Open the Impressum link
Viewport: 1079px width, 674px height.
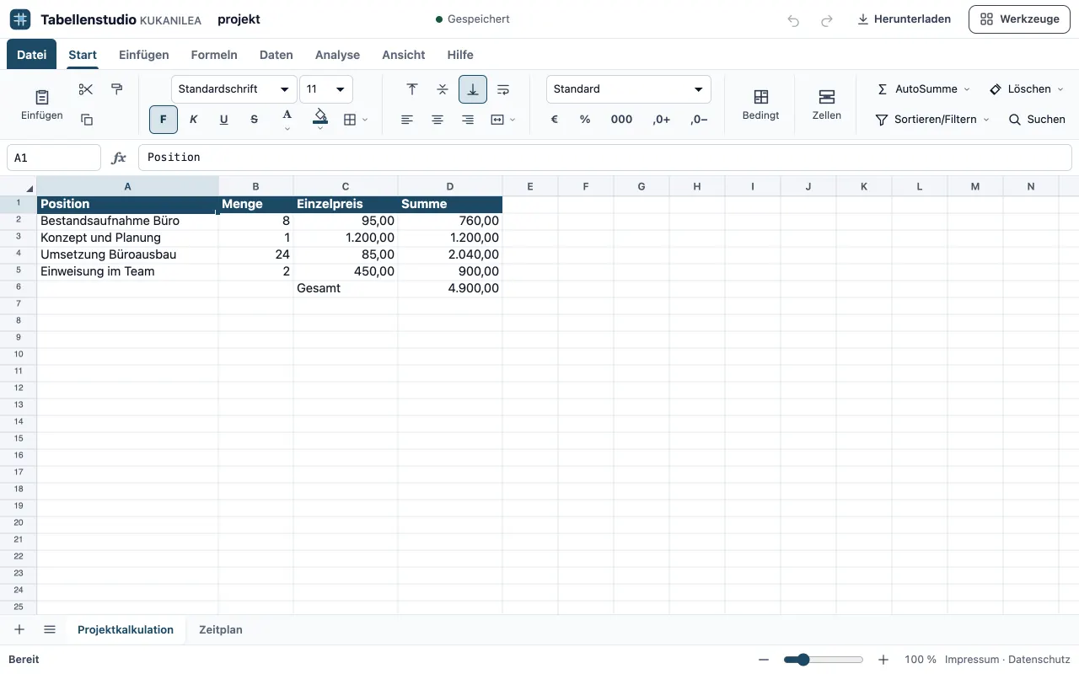(970, 660)
